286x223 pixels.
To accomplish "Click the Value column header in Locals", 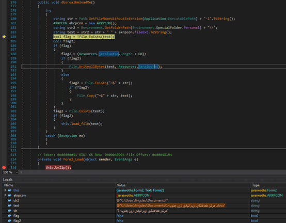I will 121,185.
